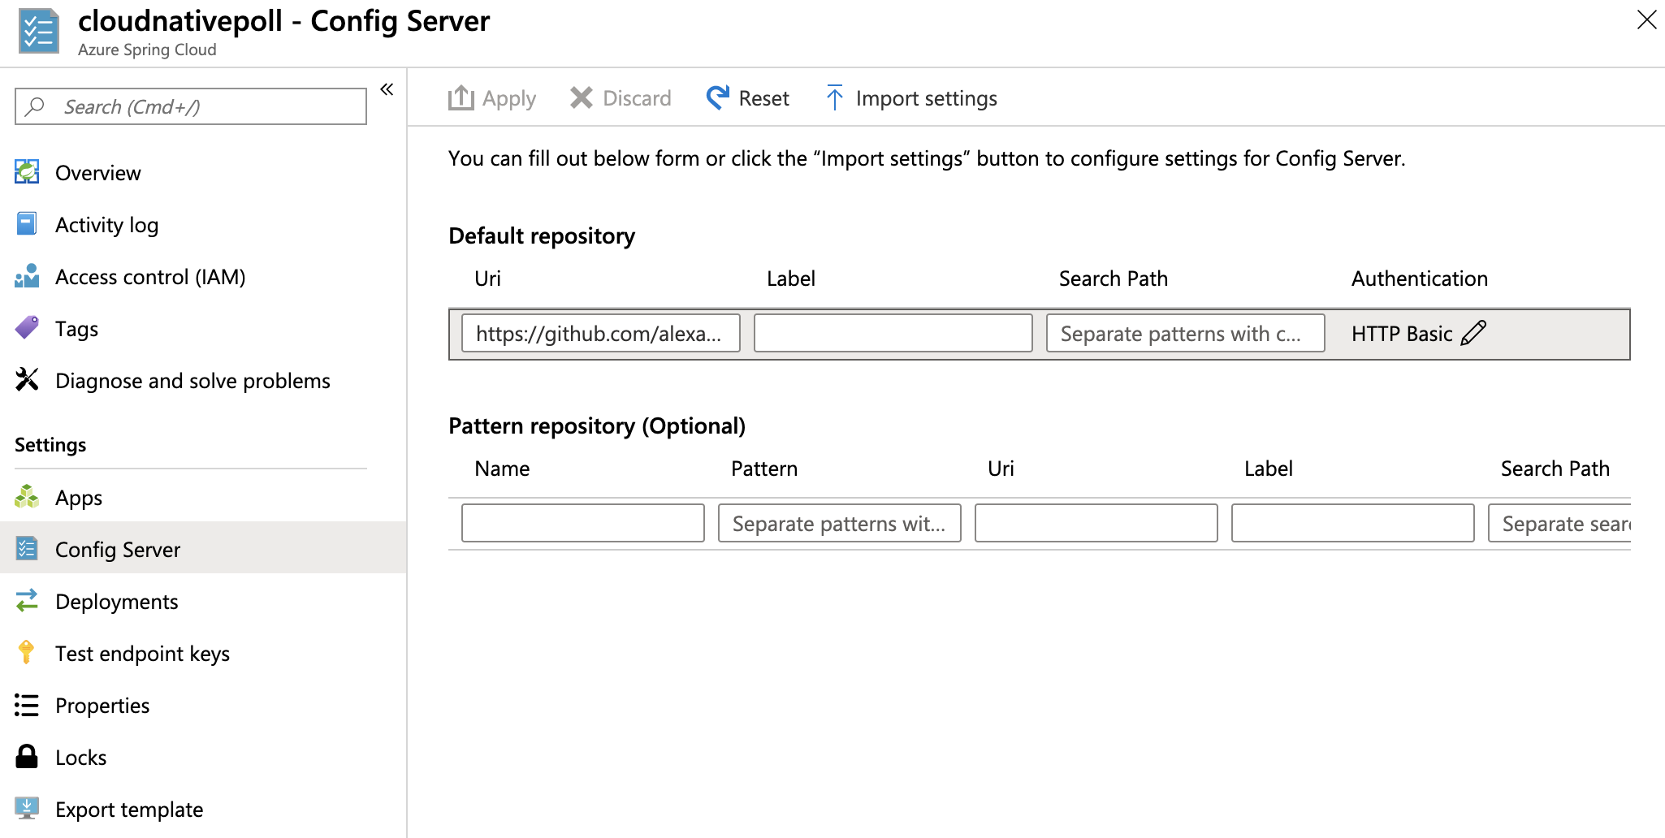
Task: Click the default repository Uri field
Action: [x=601, y=333]
